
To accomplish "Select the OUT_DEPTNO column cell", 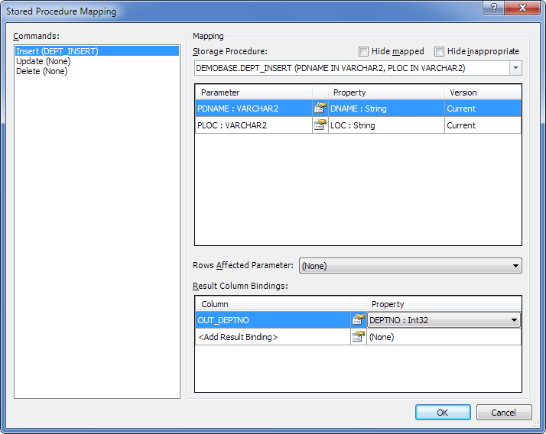I will click(x=273, y=320).
